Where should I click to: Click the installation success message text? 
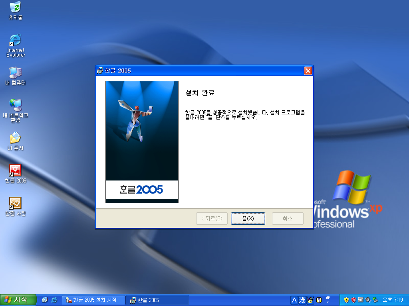tap(245, 115)
